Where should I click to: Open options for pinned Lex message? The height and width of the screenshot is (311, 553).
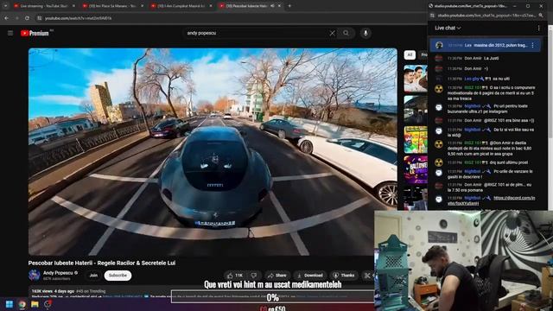[532, 45]
